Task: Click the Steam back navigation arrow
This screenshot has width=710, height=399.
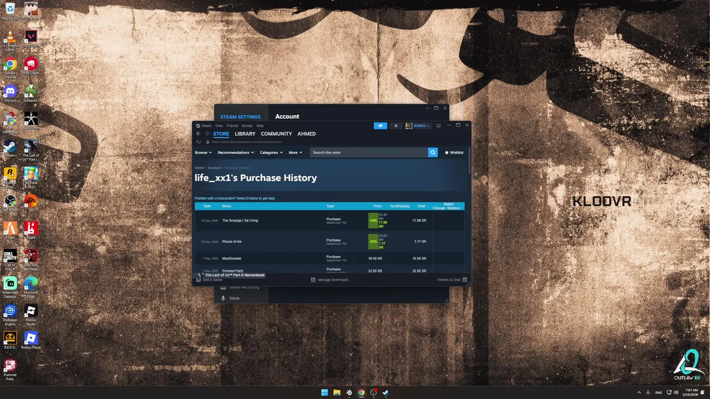Action: click(x=198, y=134)
